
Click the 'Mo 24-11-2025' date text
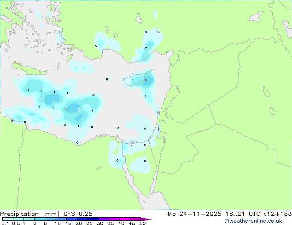pyautogui.click(x=194, y=214)
